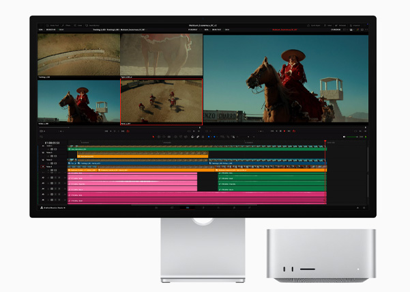The height and width of the screenshot is (298, 410).
Task: Click Stop in the right timeline viewer transport
Action: 280,131
